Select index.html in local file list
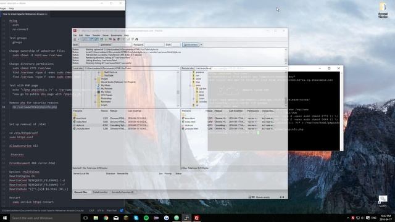 coord(81,121)
